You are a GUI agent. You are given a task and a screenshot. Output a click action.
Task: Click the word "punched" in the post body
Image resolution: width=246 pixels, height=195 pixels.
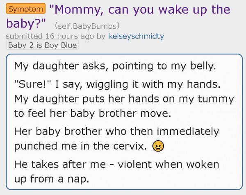36,146
